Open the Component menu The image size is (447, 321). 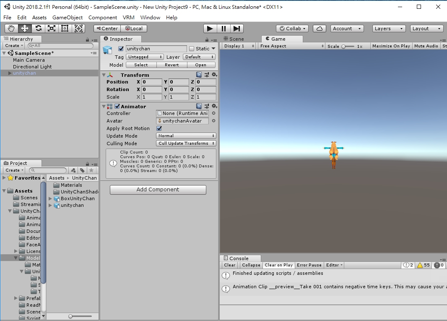(103, 17)
